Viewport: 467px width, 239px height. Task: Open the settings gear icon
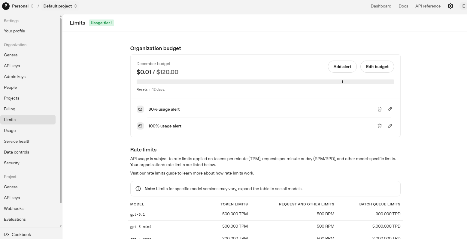[x=450, y=6]
